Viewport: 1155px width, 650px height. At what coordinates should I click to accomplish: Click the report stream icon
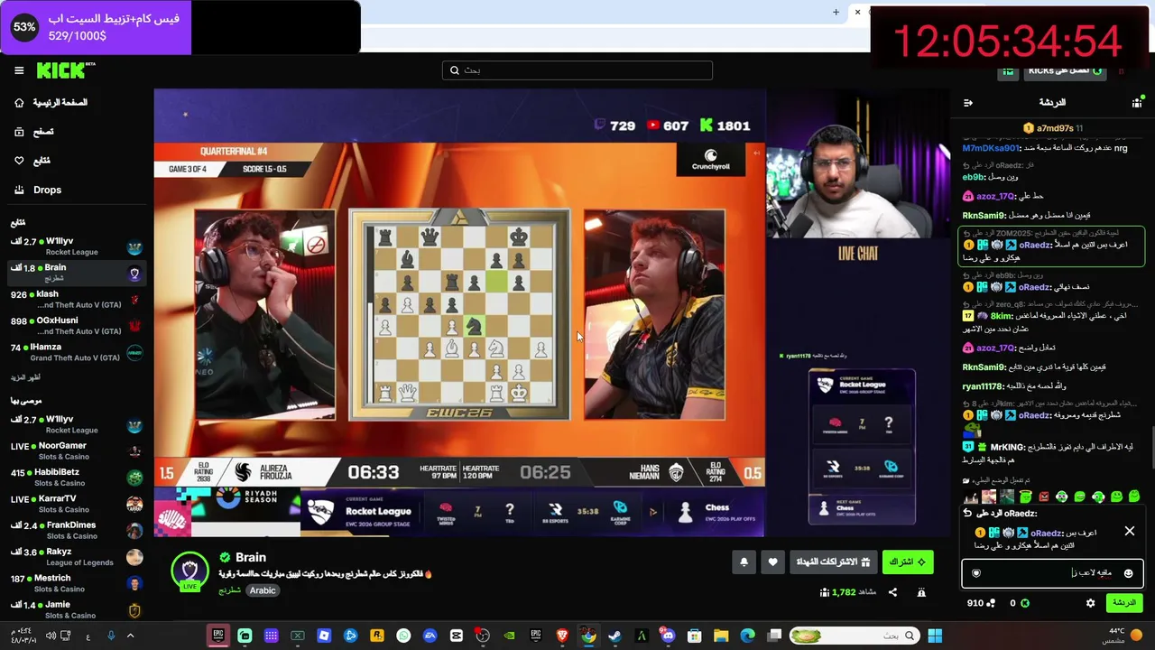click(921, 592)
